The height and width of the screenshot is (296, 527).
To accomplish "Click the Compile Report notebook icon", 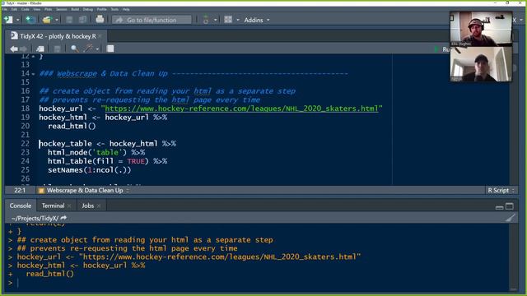I will [x=110, y=49].
